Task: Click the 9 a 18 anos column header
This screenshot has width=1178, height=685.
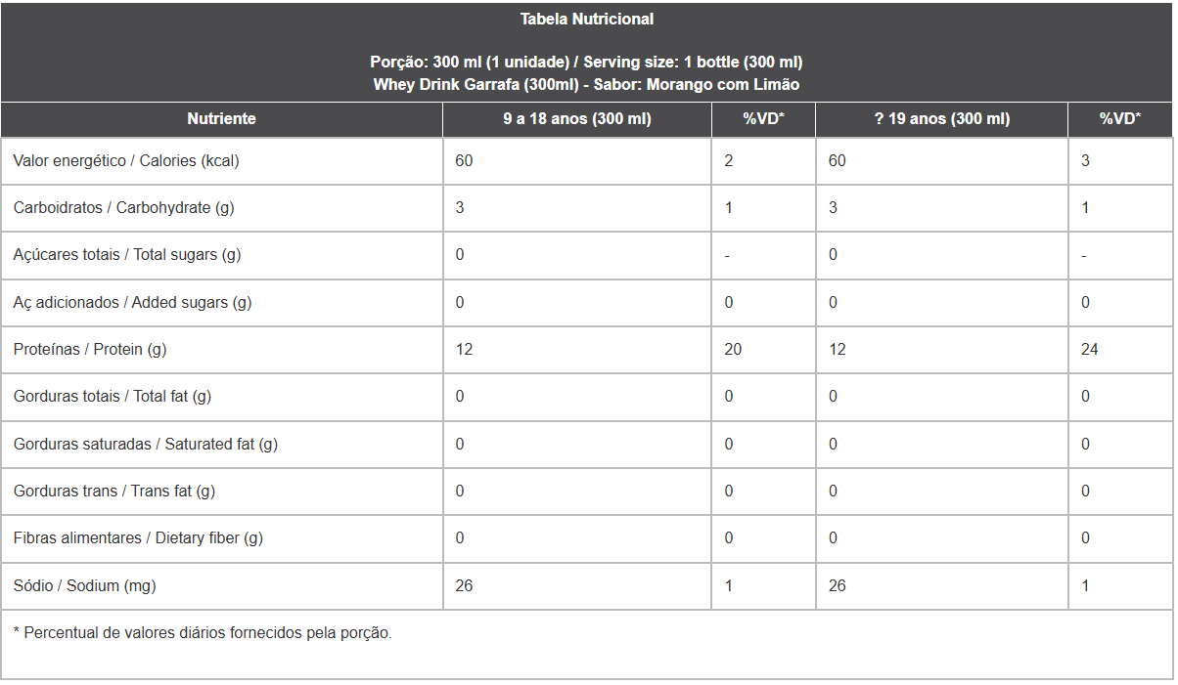Action: pos(577,118)
